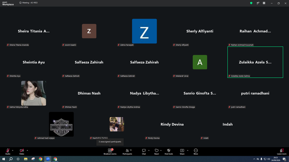The image size is (289, 162).
Task: Open the View grid layout icon
Action: [264, 3]
